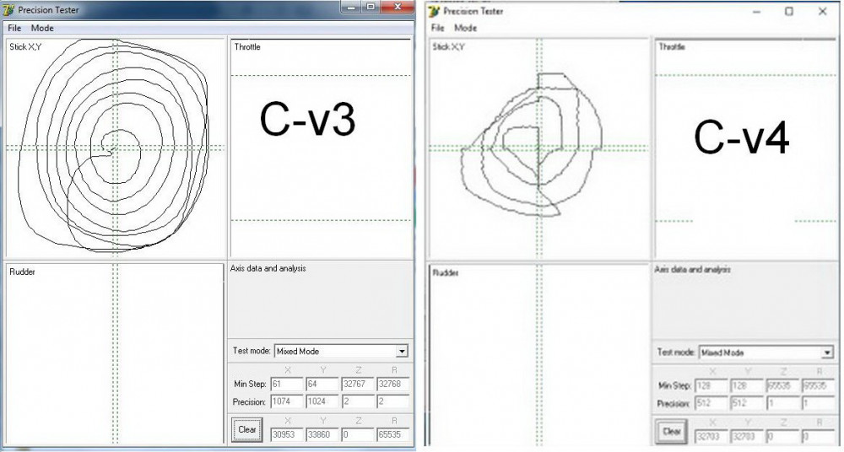
Task: Select the Min Step Y field in the right window
Action: pos(747,386)
